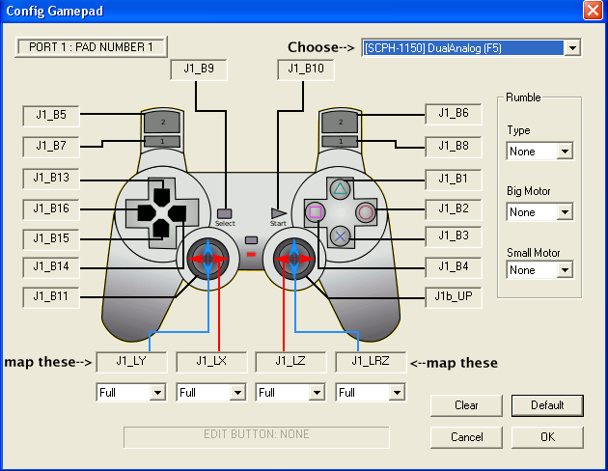Click the pink square button on the gamepad

tap(316, 212)
